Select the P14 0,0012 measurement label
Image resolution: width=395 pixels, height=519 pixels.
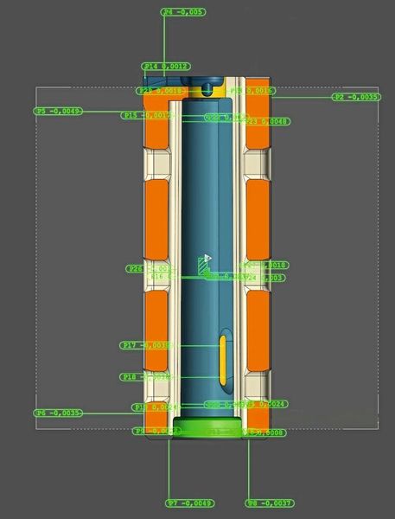click(166, 67)
